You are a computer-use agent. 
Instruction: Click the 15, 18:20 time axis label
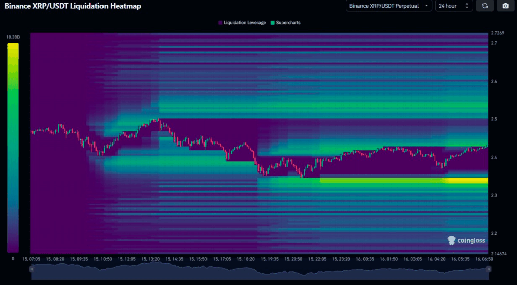coord(246,259)
